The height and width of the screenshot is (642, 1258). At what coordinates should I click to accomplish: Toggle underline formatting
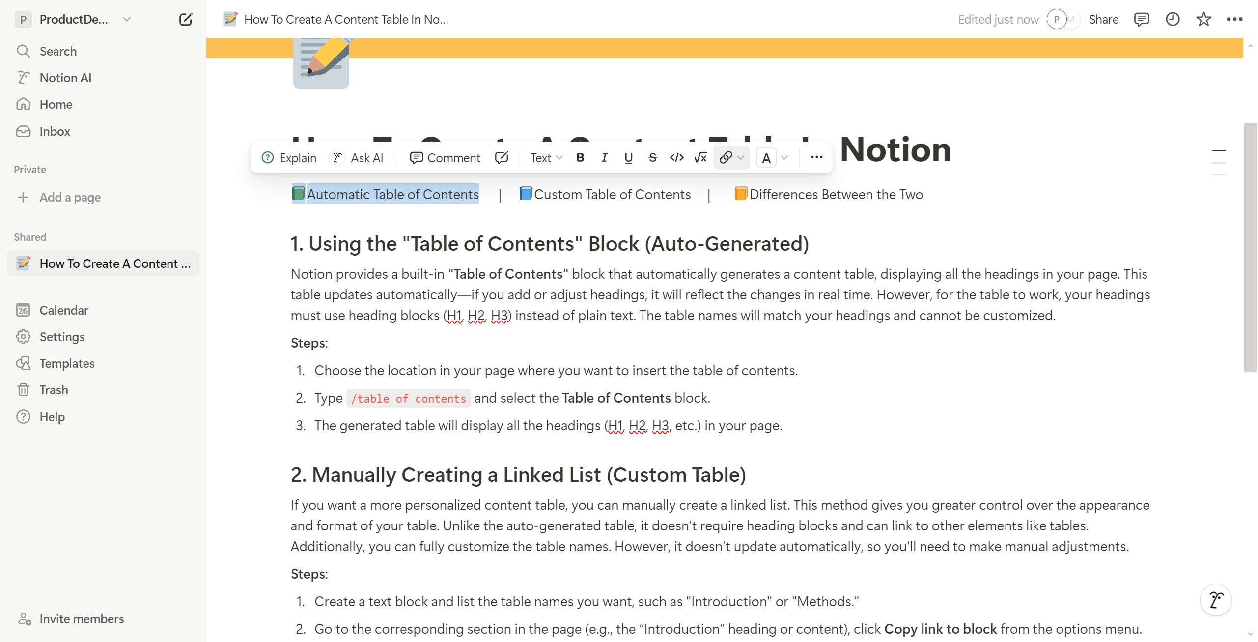[x=628, y=158]
